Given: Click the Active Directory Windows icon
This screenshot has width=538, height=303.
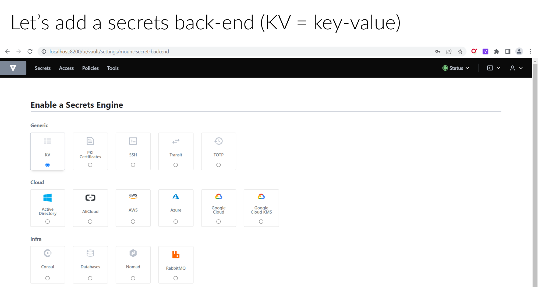Looking at the screenshot, I should [x=48, y=198].
